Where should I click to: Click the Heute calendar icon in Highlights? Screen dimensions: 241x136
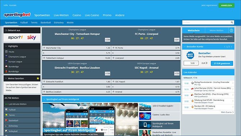point(6,52)
